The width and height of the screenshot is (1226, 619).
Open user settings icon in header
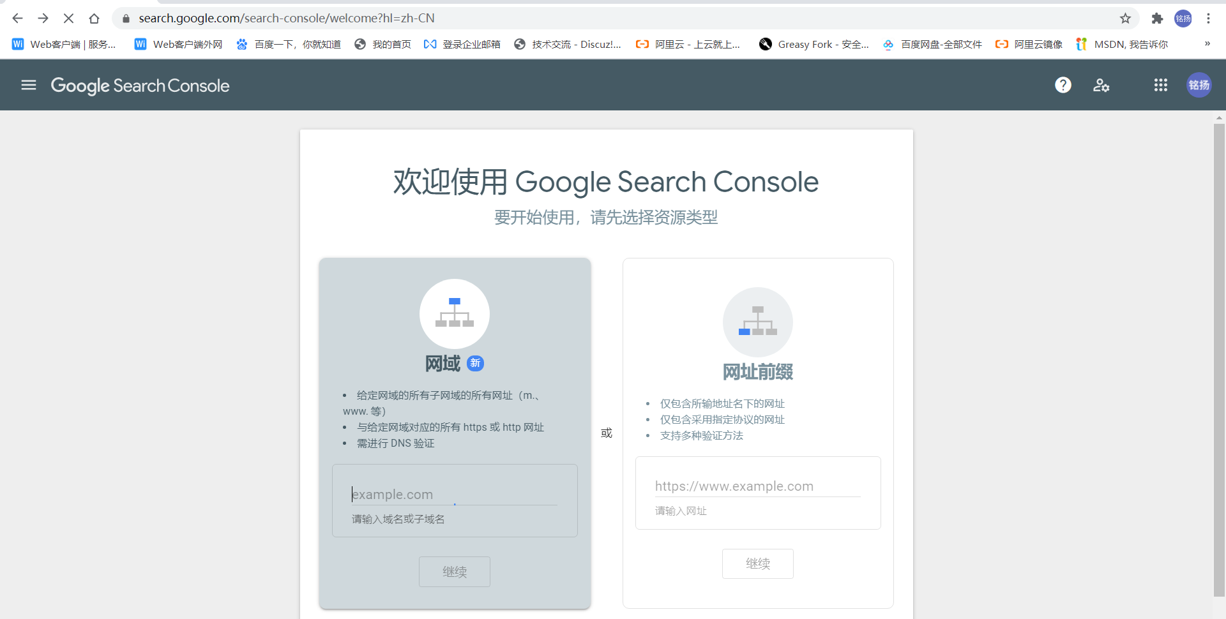[x=1101, y=85]
